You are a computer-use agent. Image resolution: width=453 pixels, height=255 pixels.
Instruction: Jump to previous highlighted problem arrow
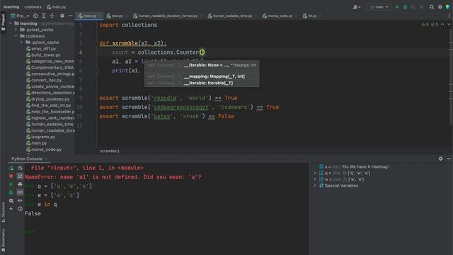click(442, 25)
